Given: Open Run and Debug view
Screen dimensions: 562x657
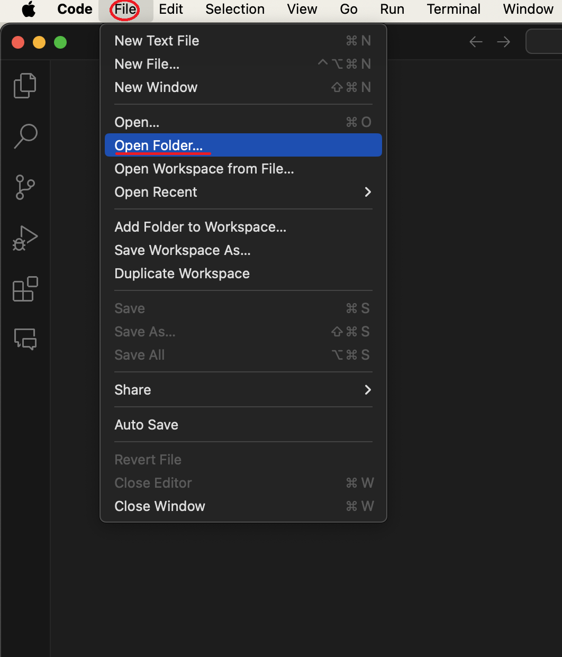Looking at the screenshot, I should click(25, 238).
